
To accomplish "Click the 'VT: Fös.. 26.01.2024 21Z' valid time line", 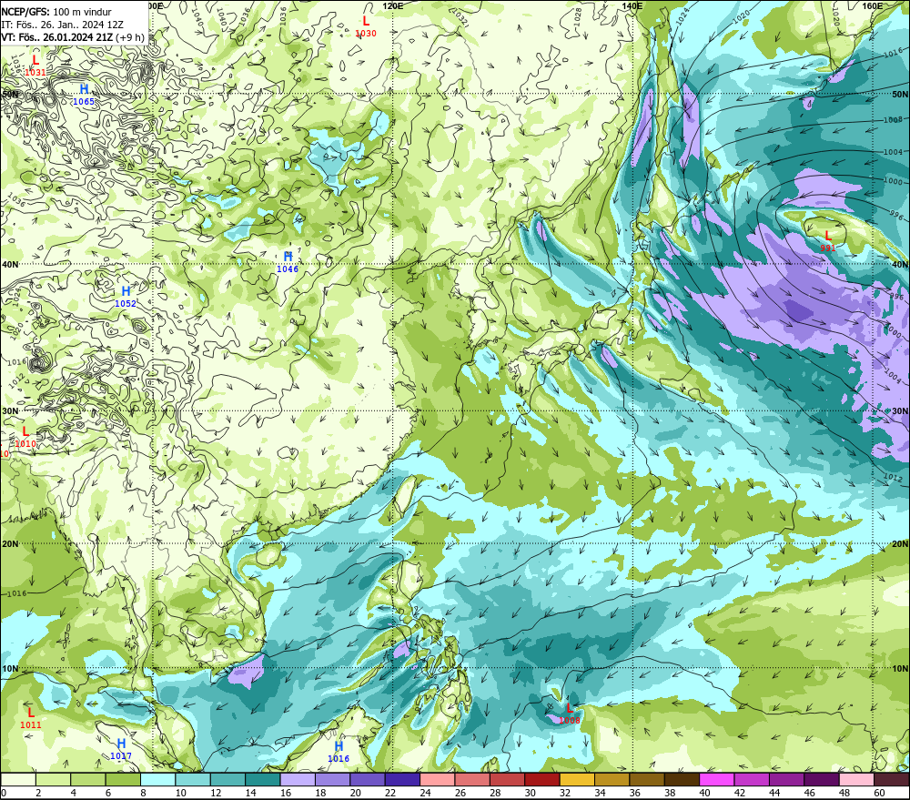I will tap(57, 37).
